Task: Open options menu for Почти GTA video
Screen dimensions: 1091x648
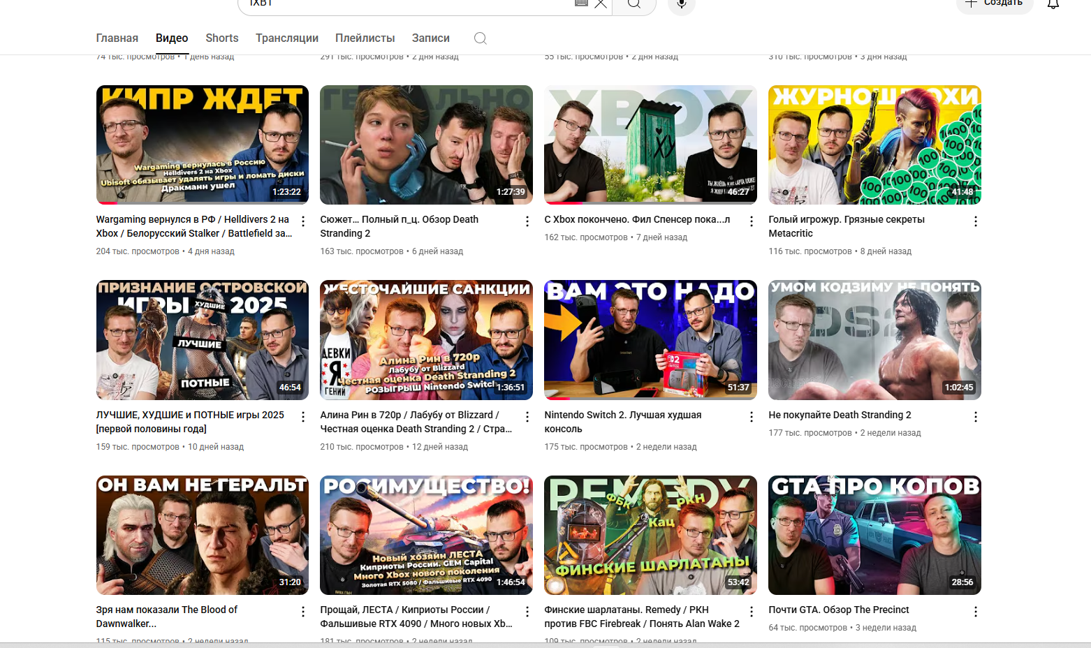Action: [976, 612]
